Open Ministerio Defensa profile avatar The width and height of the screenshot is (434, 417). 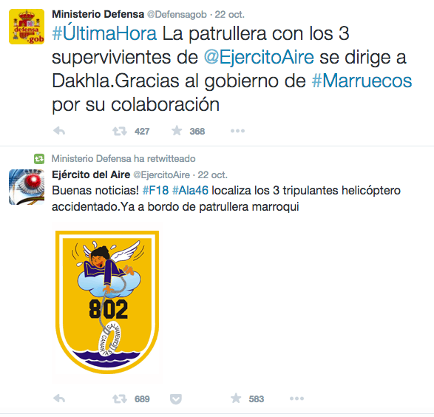pyautogui.click(x=27, y=27)
